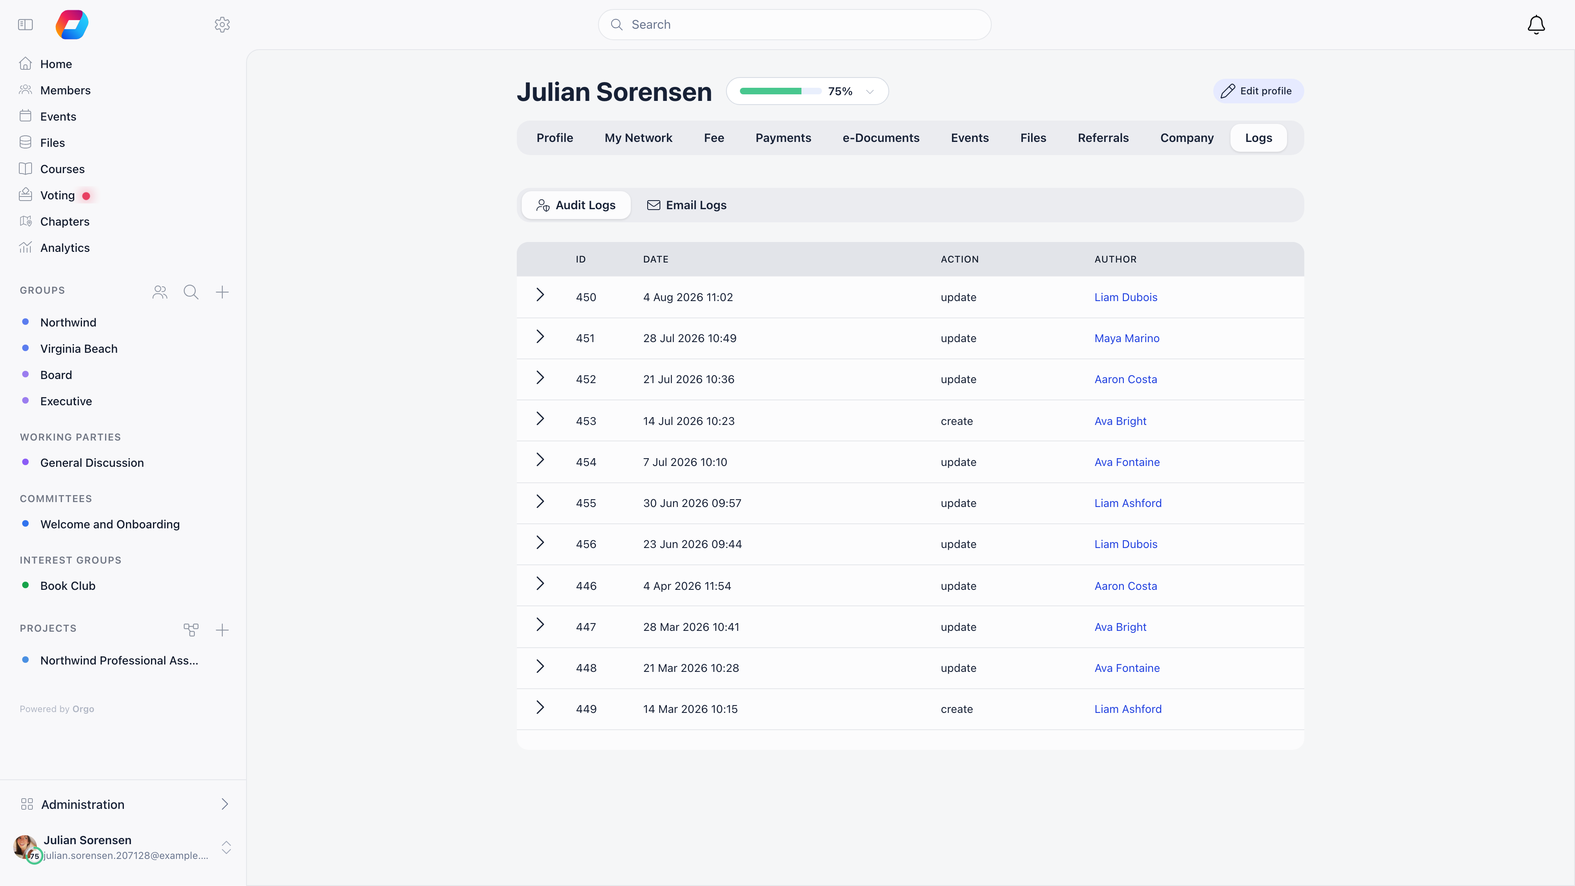
Task: Focus the Search field
Action: click(x=794, y=25)
